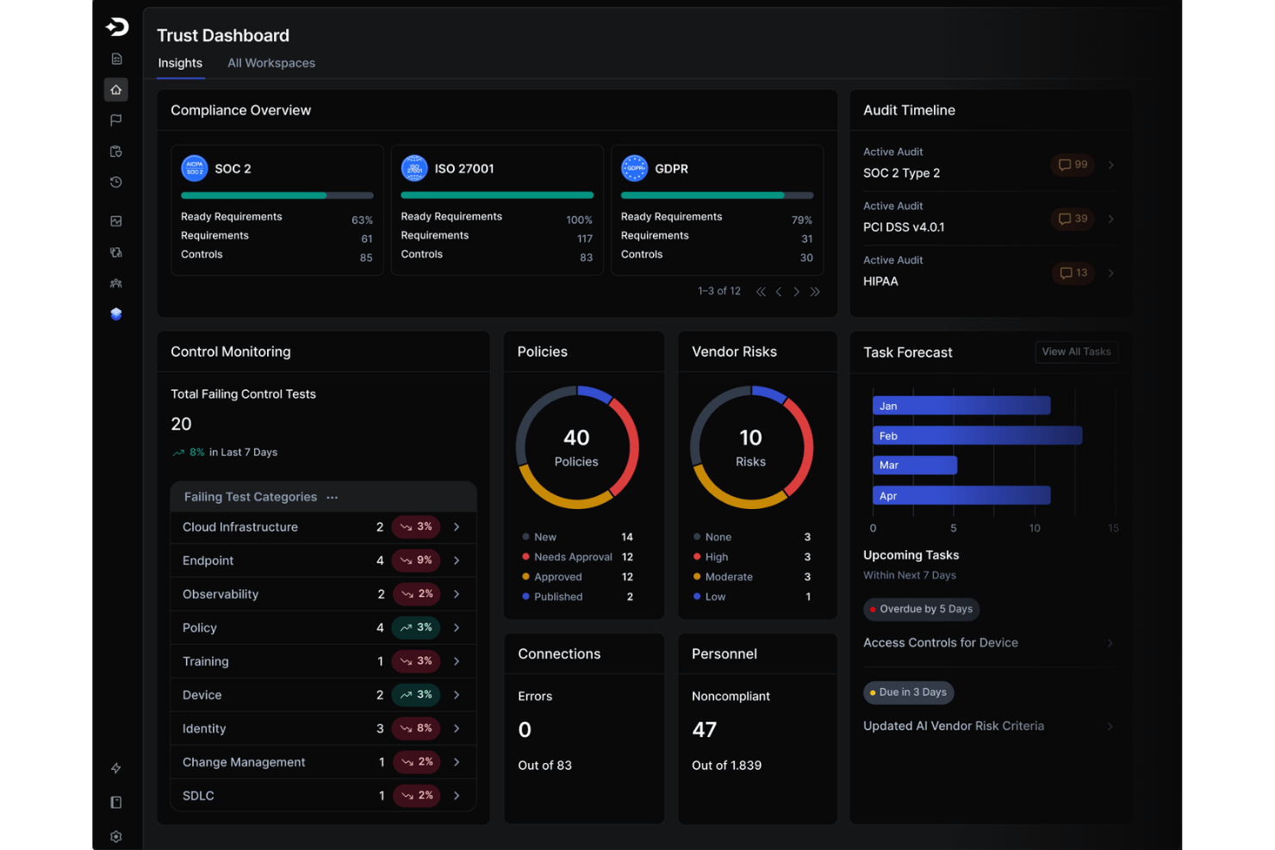This screenshot has height=850, width=1275.
Task: Open comments badge for PCI DSS v4.0.1
Action: (x=1073, y=219)
